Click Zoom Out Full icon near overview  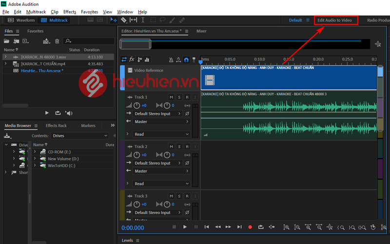tap(378, 44)
